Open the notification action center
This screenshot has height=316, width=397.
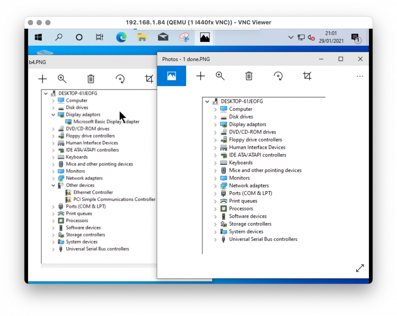(356, 38)
